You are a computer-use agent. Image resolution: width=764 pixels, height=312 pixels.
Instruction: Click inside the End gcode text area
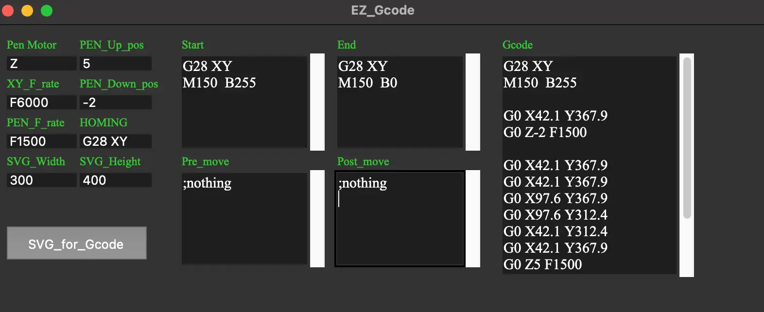400,102
